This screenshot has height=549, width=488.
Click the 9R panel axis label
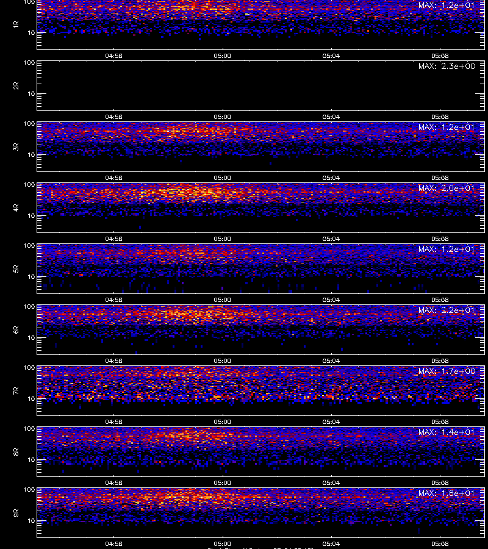[x=16, y=513]
